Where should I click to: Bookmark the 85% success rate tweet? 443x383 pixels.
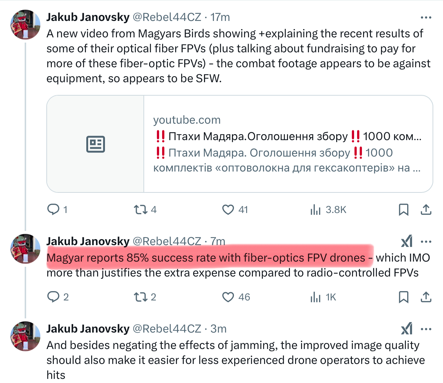[403, 297]
